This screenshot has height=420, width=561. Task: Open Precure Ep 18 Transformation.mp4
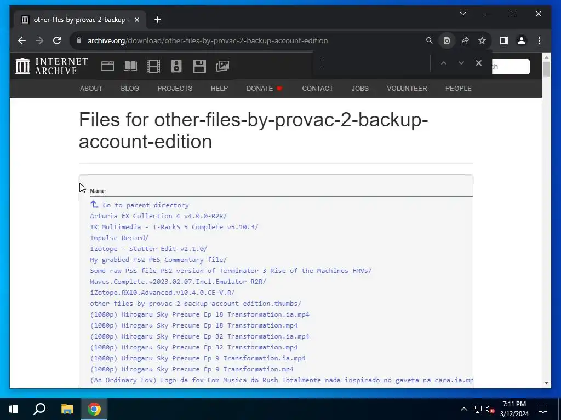point(194,325)
